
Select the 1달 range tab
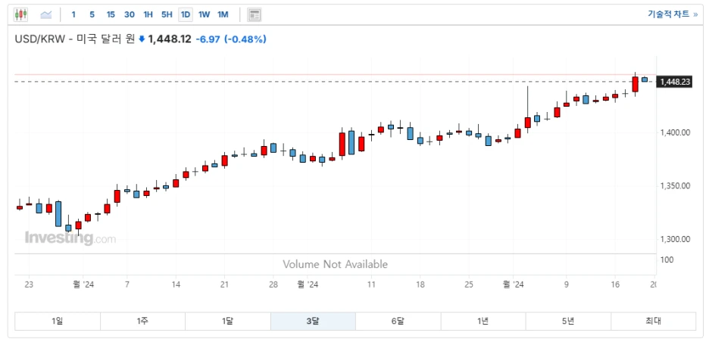pos(227,322)
